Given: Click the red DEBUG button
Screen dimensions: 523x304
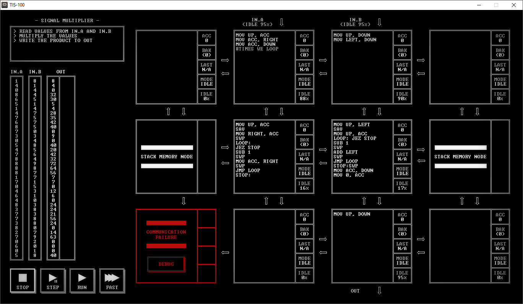Looking at the screenshot, I should click(166, 264).
